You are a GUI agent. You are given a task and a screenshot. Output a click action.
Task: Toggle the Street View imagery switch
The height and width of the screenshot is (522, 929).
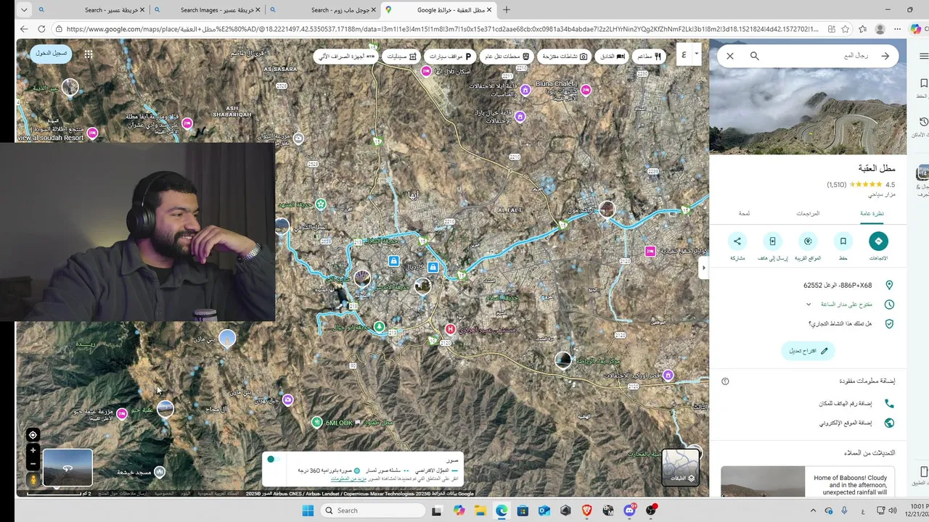273,459
